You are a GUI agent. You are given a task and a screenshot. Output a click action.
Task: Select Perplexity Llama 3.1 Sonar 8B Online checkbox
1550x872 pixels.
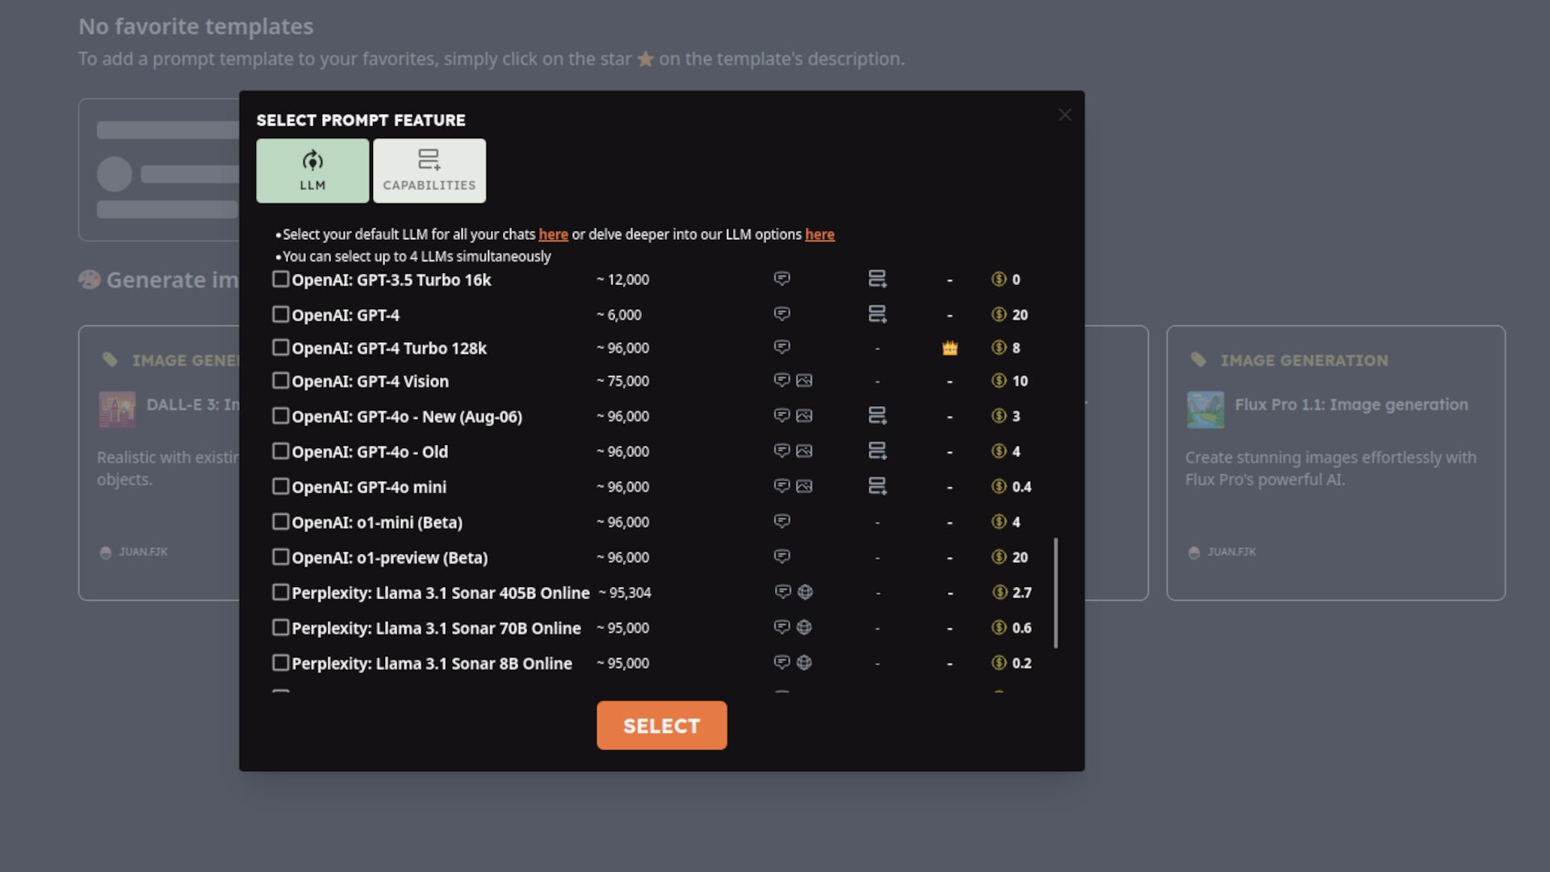pyautogui.click(x=280, y=663)
